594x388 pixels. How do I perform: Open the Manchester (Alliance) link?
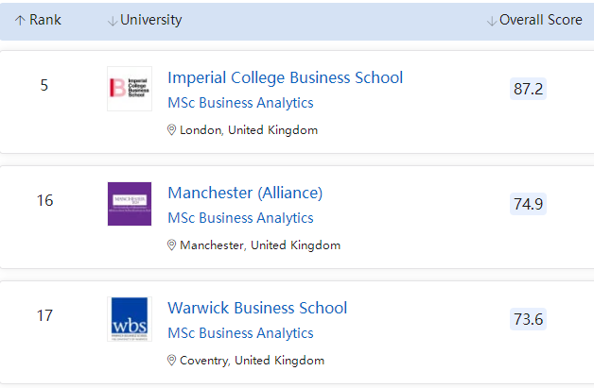[x=245, y=193]
